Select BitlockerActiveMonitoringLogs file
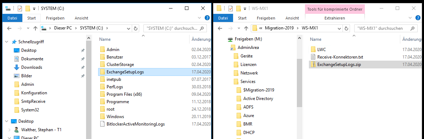 (x=135, y=124)
